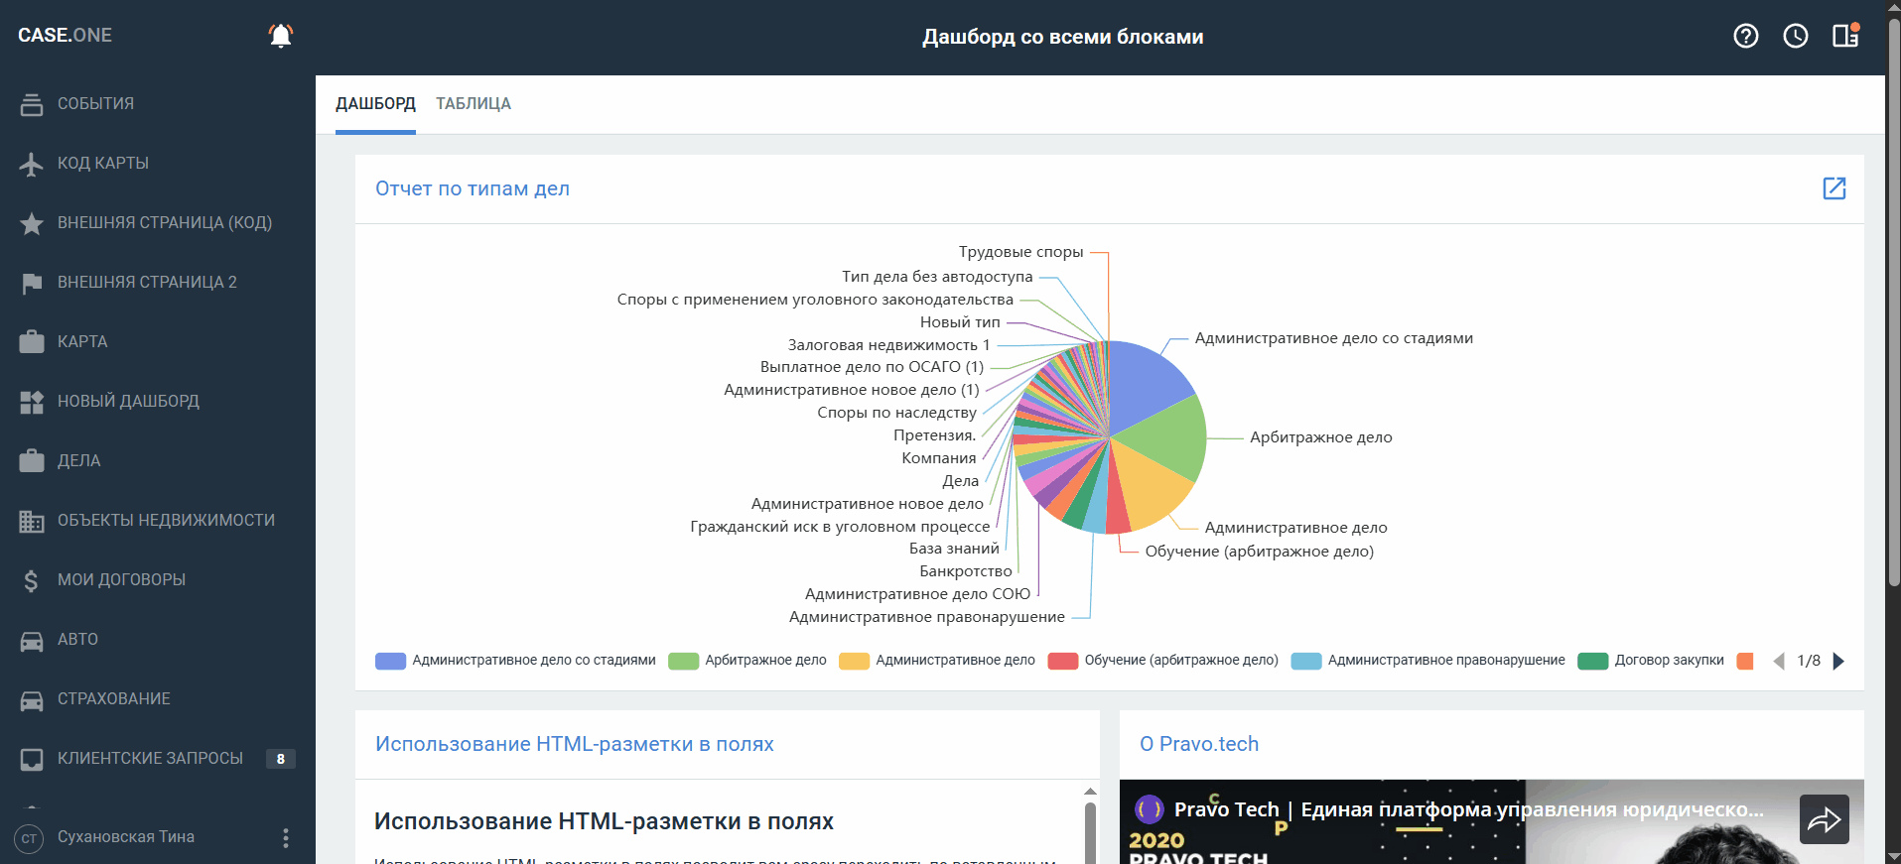Click the pie label База знаний
This screenshot has width=1901, height=864.
click(954, 549)
